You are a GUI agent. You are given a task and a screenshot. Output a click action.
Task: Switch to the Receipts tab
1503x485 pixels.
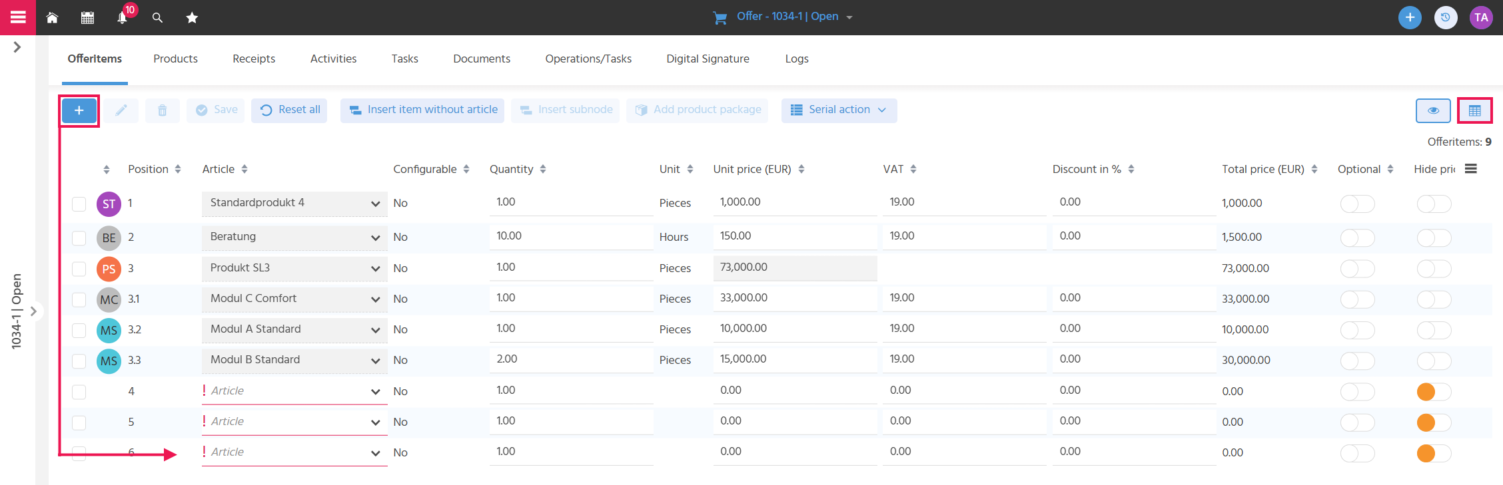(254, 59)
